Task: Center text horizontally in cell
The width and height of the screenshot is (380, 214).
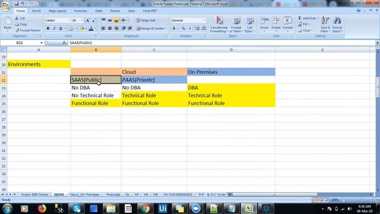Action: (x=110, y=29)
